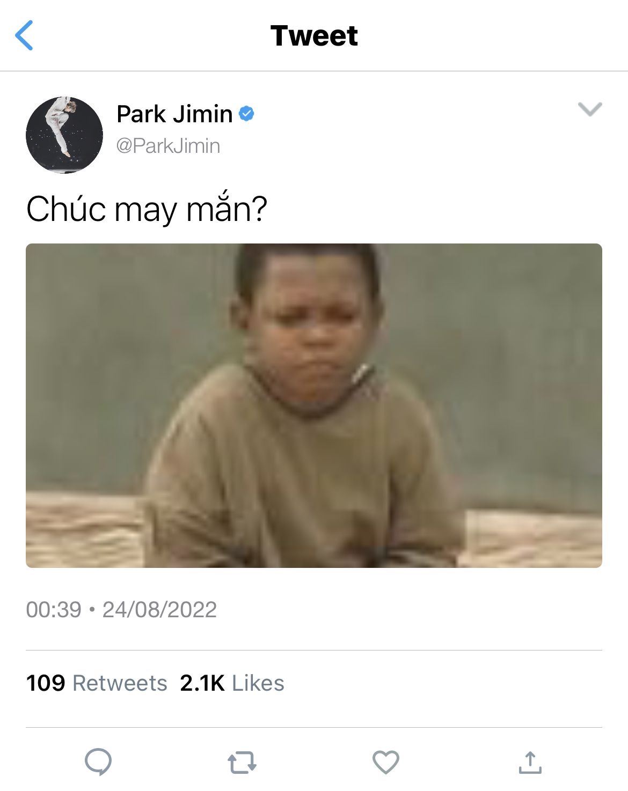This screenshot has width=628, height=791.
Task: Tap the retweet arrows icon
Action: 242,762
